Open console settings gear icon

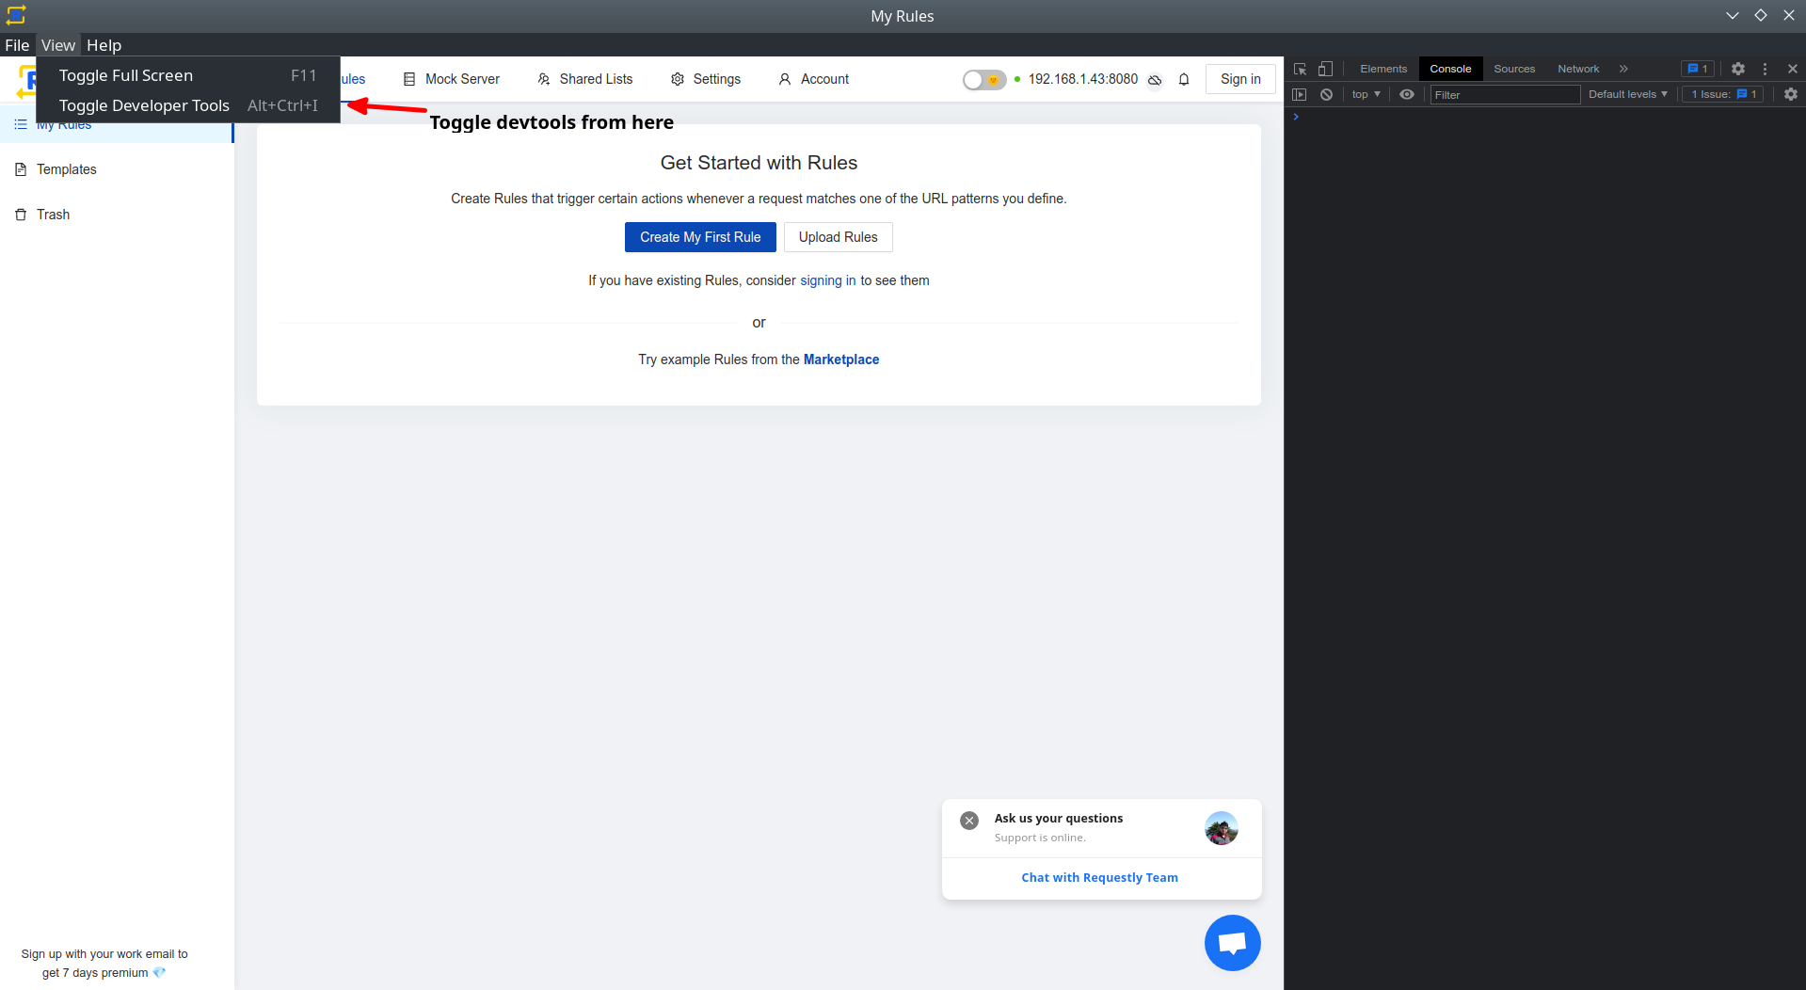(x=1791, y=94)
